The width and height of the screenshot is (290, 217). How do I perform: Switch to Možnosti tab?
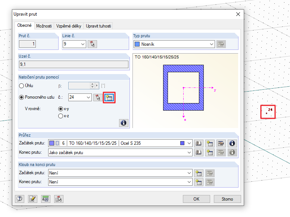pyautogui.click(x=44, y=26)
